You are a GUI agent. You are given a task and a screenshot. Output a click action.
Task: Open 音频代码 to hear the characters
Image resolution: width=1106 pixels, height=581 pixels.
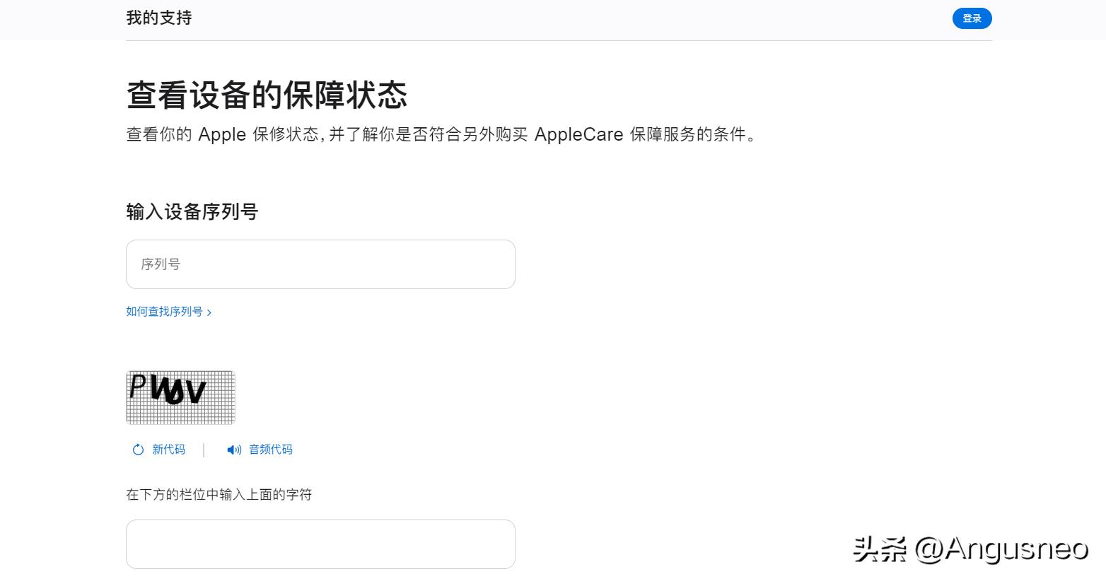click(x=269, y=450)
